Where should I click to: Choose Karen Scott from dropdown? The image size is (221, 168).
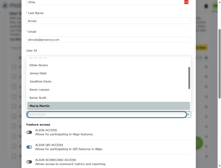[108, 98]
